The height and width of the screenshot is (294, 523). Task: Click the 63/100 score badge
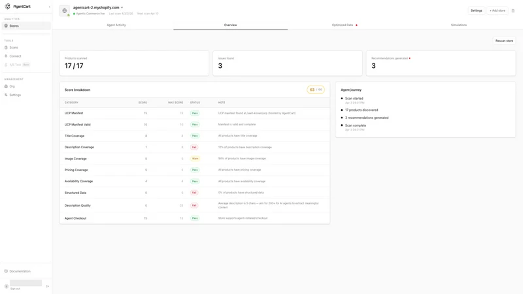pos(316,90)
